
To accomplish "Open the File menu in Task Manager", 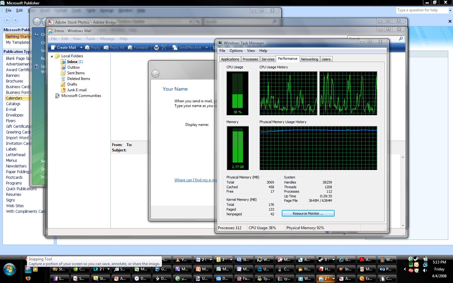I will 222,51.
